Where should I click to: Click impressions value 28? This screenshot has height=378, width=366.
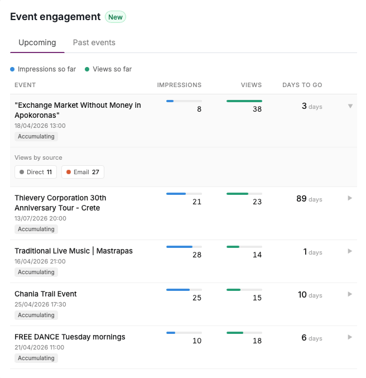(x=197, y=255)
